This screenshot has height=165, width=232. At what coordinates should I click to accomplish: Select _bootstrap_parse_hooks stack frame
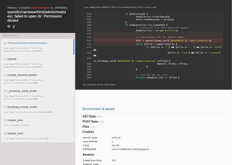[38, 95]
